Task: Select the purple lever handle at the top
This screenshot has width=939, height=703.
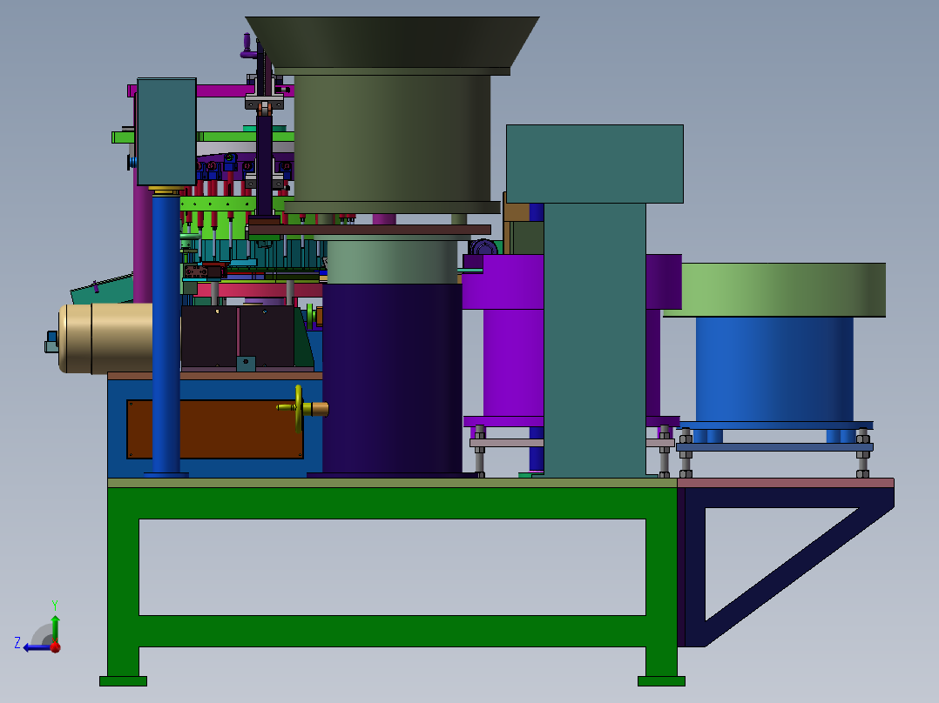Action: [247, 47]
